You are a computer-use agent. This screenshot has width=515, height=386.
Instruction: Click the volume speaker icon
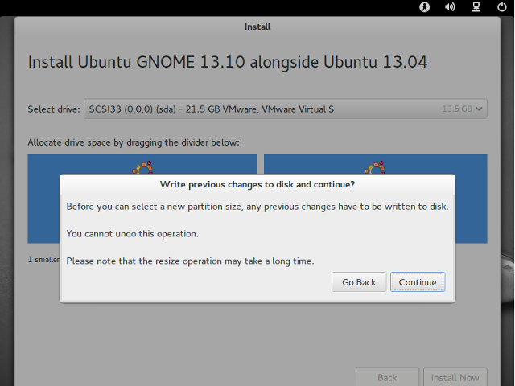449,7
